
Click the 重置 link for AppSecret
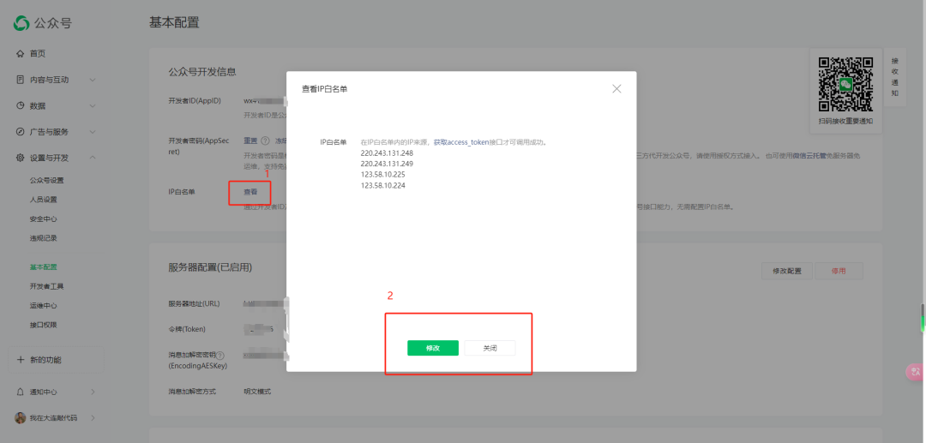point(250,141)
